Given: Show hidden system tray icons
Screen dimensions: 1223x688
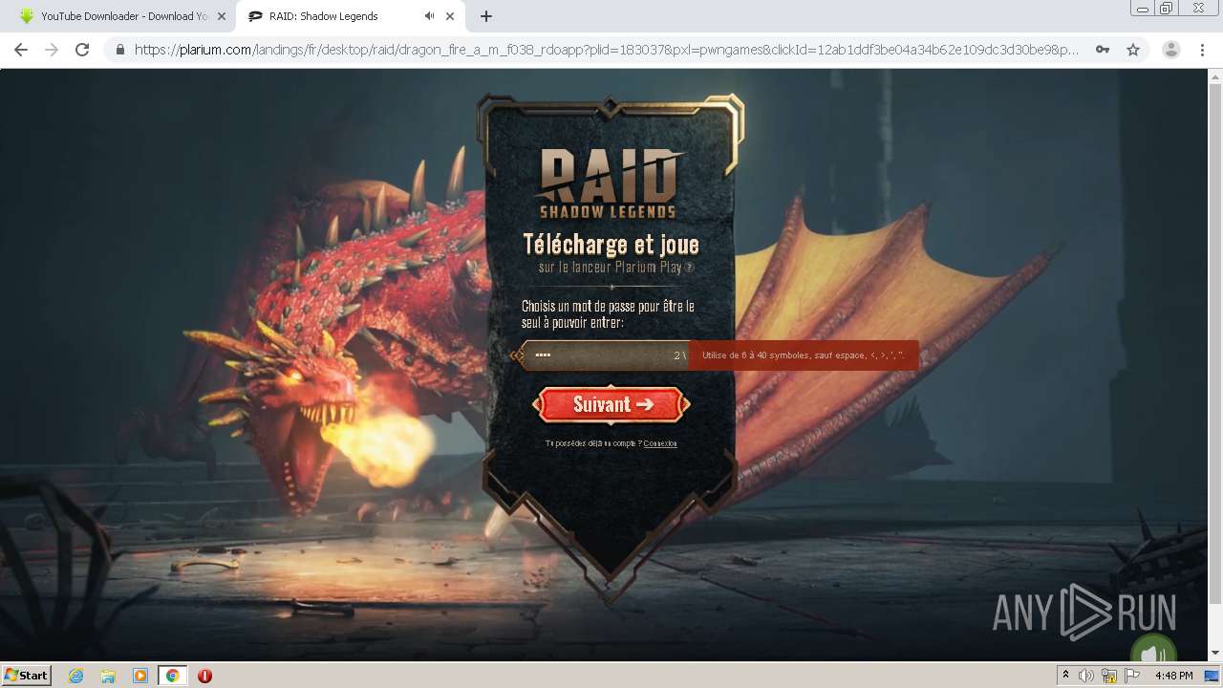Looking at the screenshot, I should coord(1065,676).
